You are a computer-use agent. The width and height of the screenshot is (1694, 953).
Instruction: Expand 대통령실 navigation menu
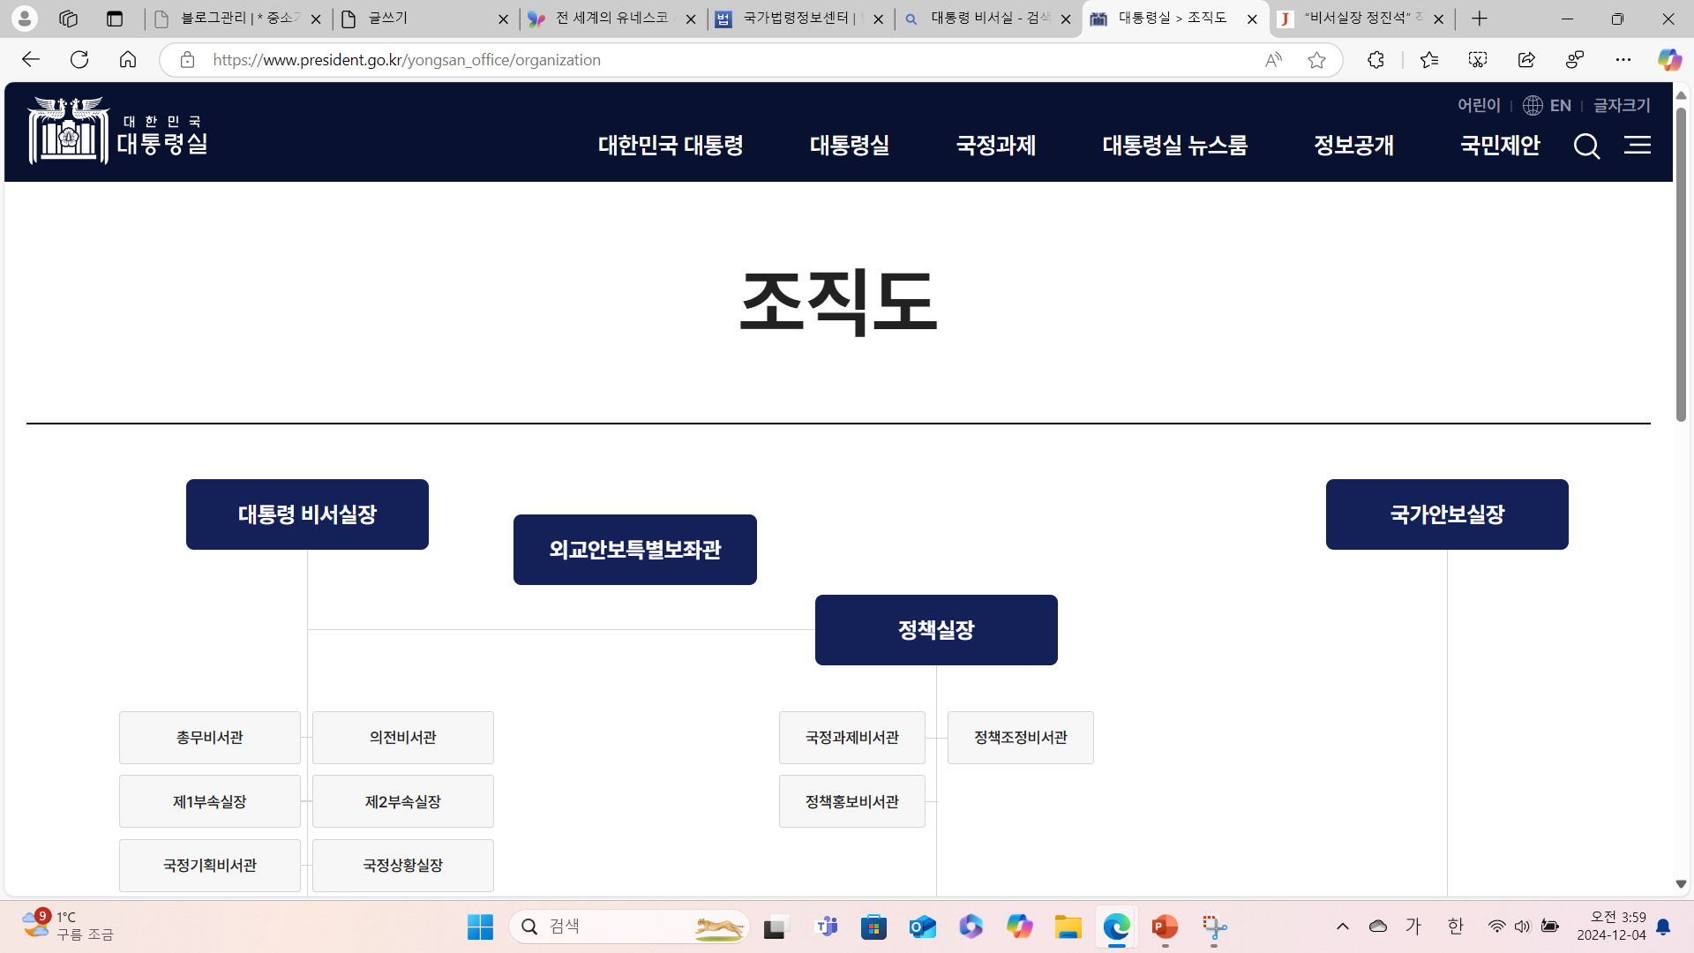[x=849, y=146]
